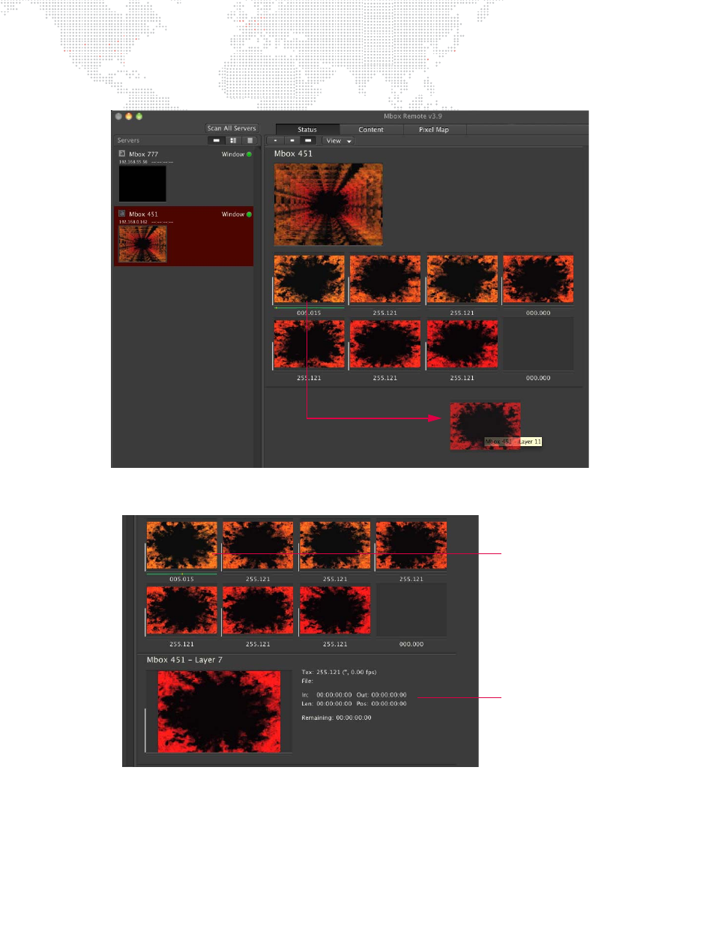
Task: Click the Tex: 255.121 info line
Action: pos(339,673)
